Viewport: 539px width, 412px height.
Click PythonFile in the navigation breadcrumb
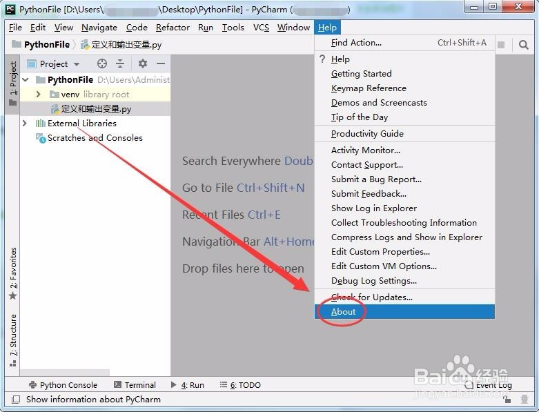click(47, 45)
